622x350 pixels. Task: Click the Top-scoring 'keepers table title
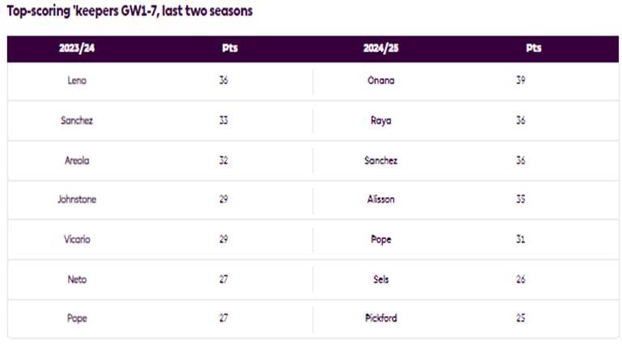(130, 12)
